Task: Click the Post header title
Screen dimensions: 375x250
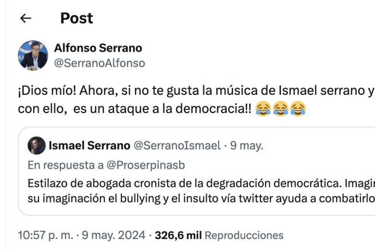Action: tap(77, 18)
